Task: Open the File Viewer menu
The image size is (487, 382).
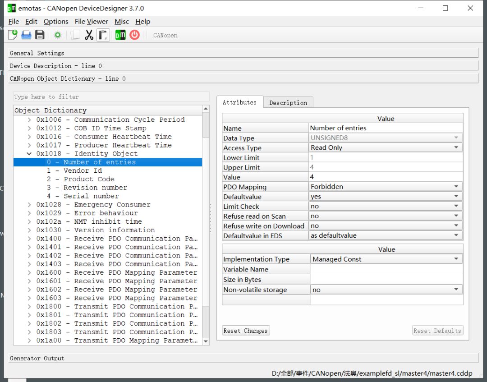Action: [91, 22]
